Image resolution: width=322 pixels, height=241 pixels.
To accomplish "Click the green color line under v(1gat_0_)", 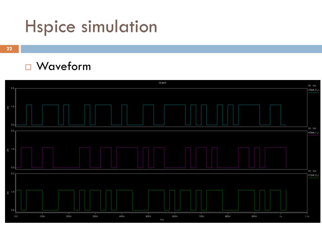I will point(313,178).
